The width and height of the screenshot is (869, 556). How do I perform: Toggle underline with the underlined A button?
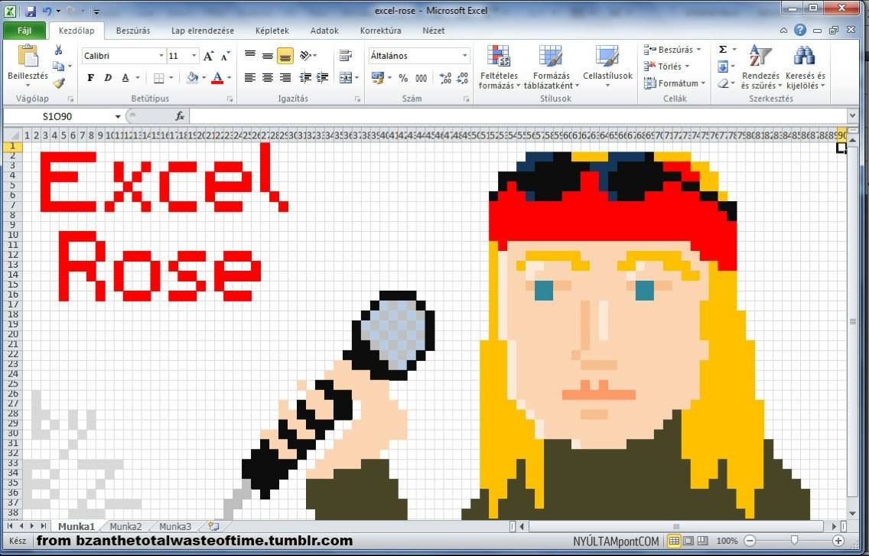[x=125, y=77]
